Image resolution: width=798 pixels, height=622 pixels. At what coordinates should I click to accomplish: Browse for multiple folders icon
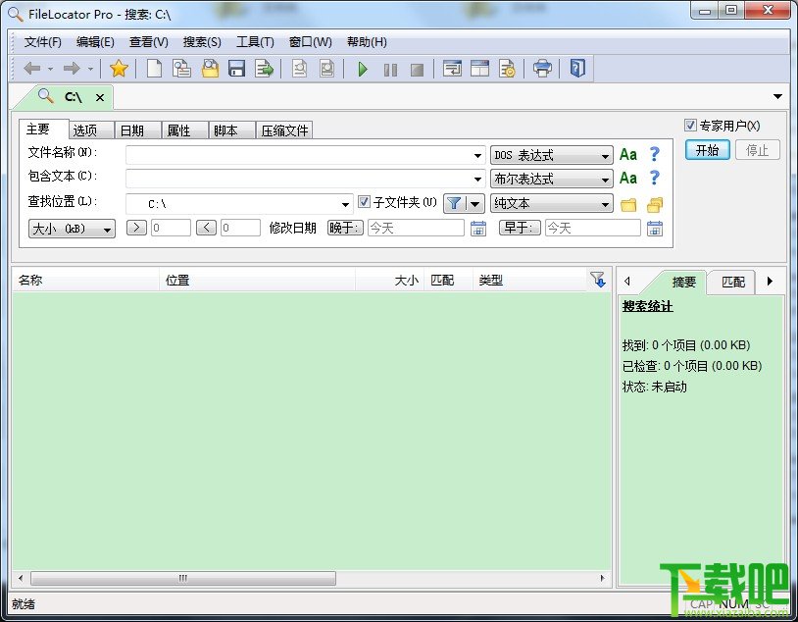point(655,205)
